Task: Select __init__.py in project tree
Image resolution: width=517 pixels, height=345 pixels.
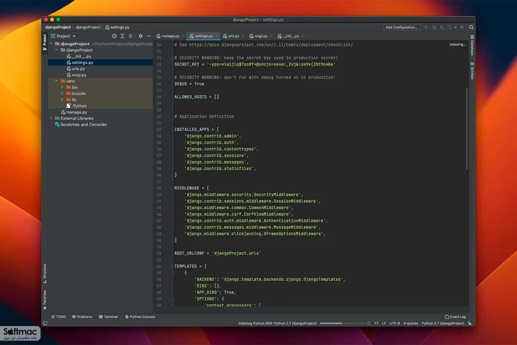Action: coord(79,56)
